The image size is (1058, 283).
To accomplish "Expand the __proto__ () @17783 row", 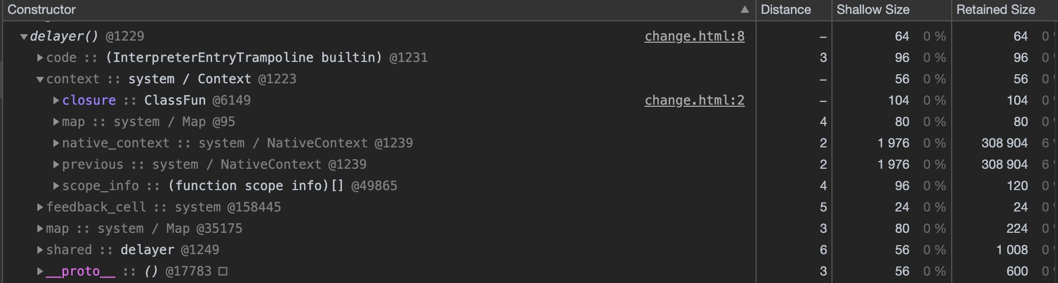I will [40, 271].
